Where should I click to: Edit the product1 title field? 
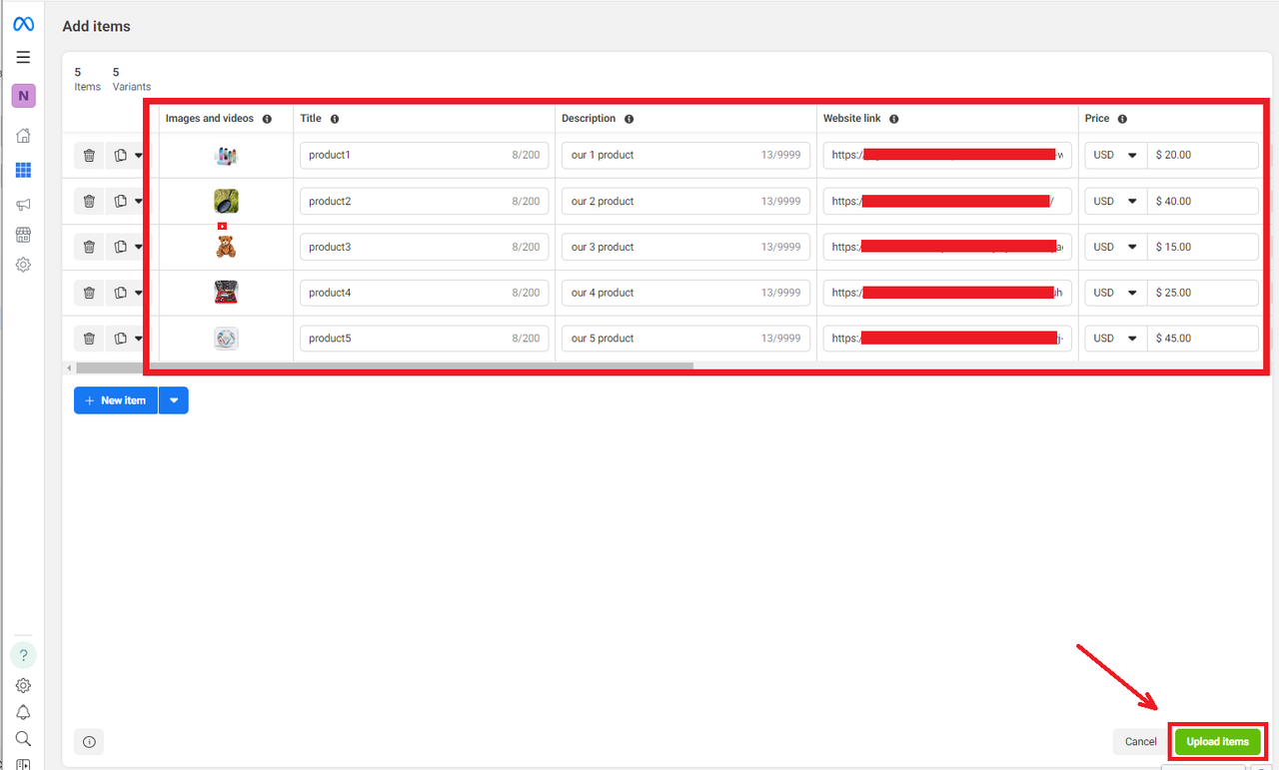[425, 155]
